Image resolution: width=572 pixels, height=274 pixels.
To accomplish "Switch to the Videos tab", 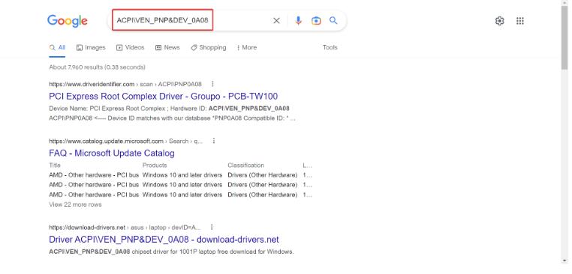I will [x=130, y=48].
